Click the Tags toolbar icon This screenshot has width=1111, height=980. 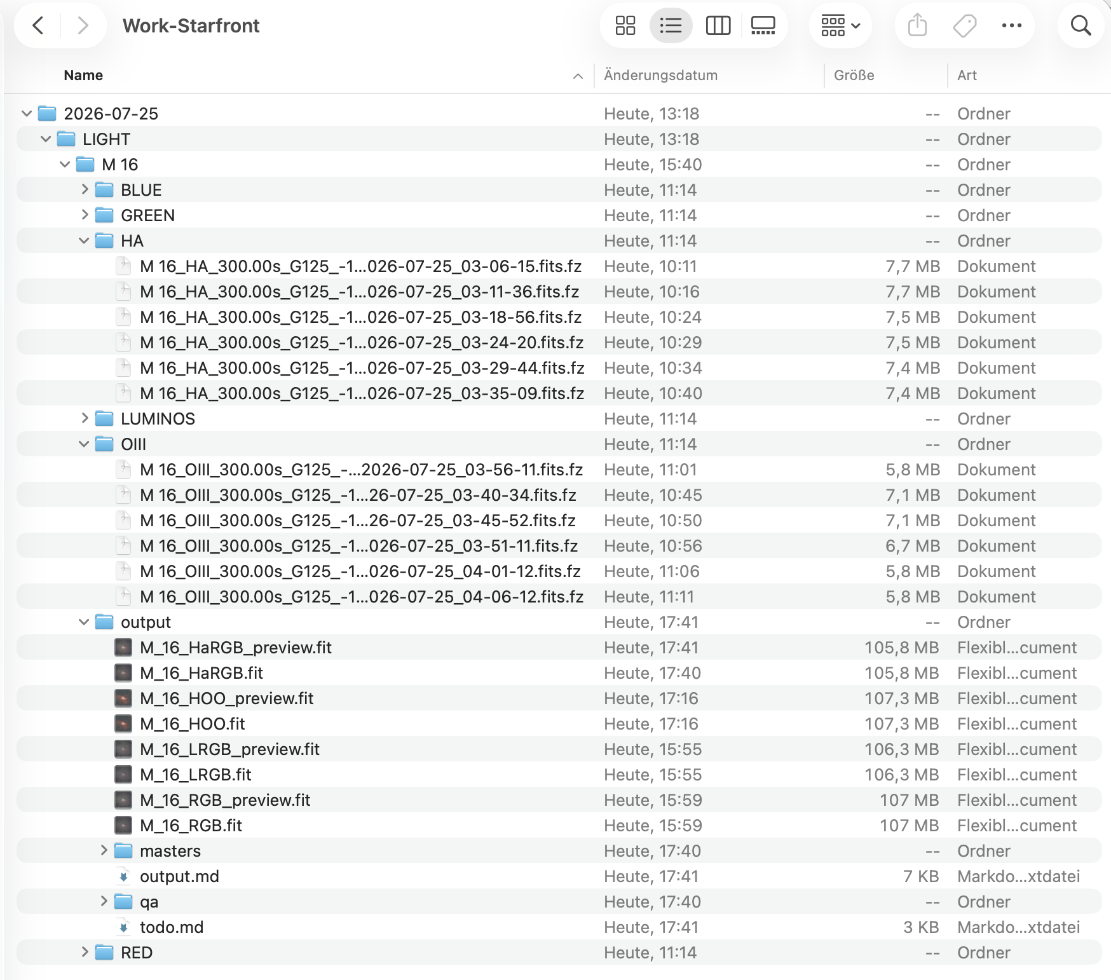(x=964, y=26)
